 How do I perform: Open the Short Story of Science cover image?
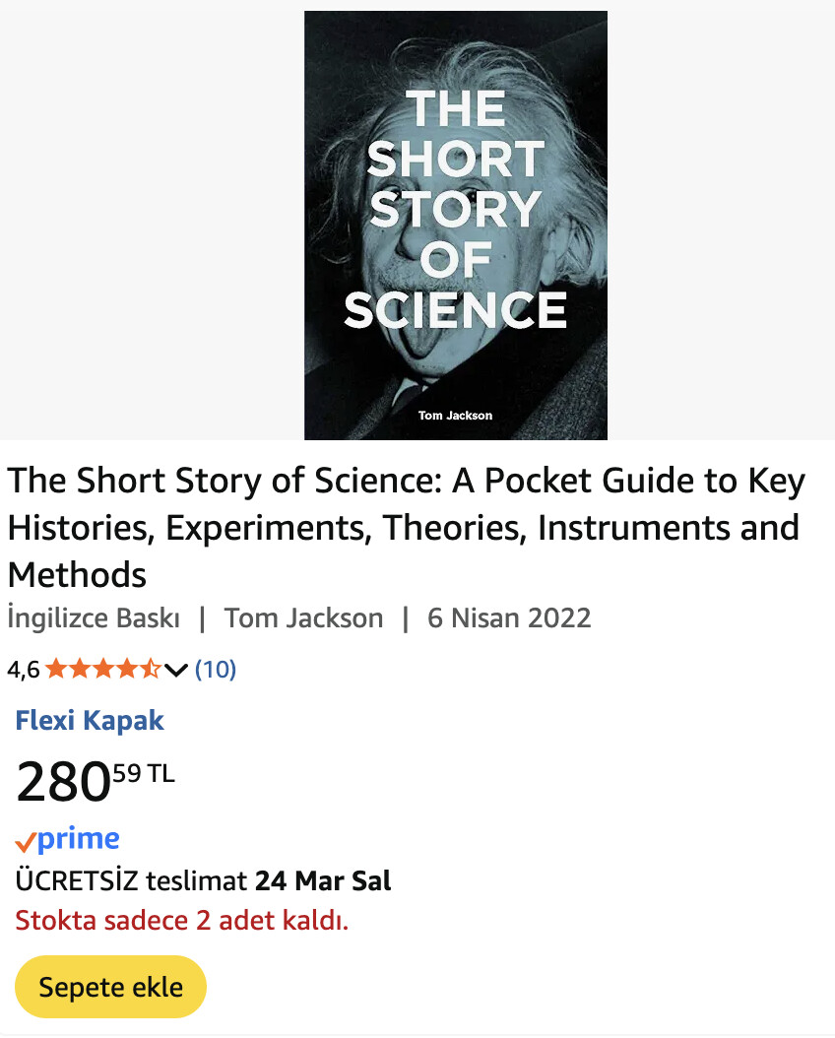[455, 226]
